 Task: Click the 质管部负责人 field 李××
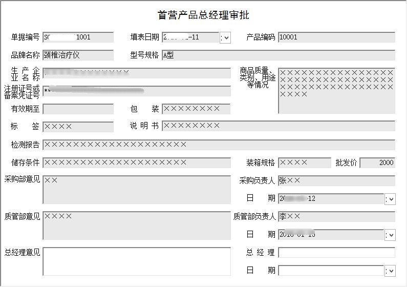pyautogui.click(x=337, y=216)
